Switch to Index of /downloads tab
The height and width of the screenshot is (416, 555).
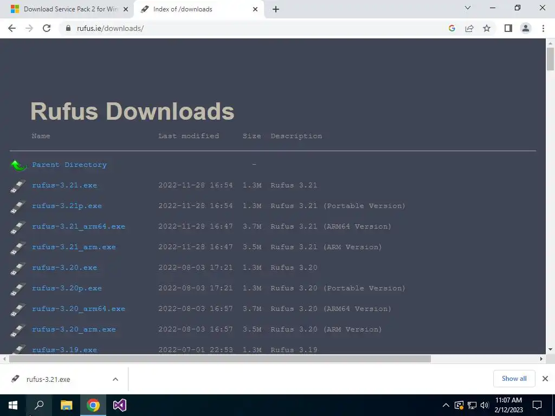[x=199, y=9]
